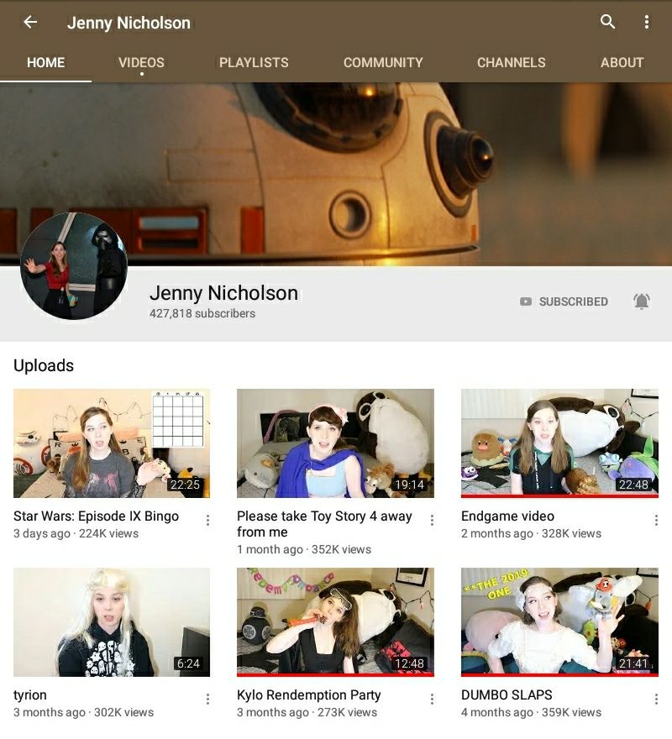Open the title 'tyrion'
Viewport: 672px width, 739px height.
click(30, 695)
